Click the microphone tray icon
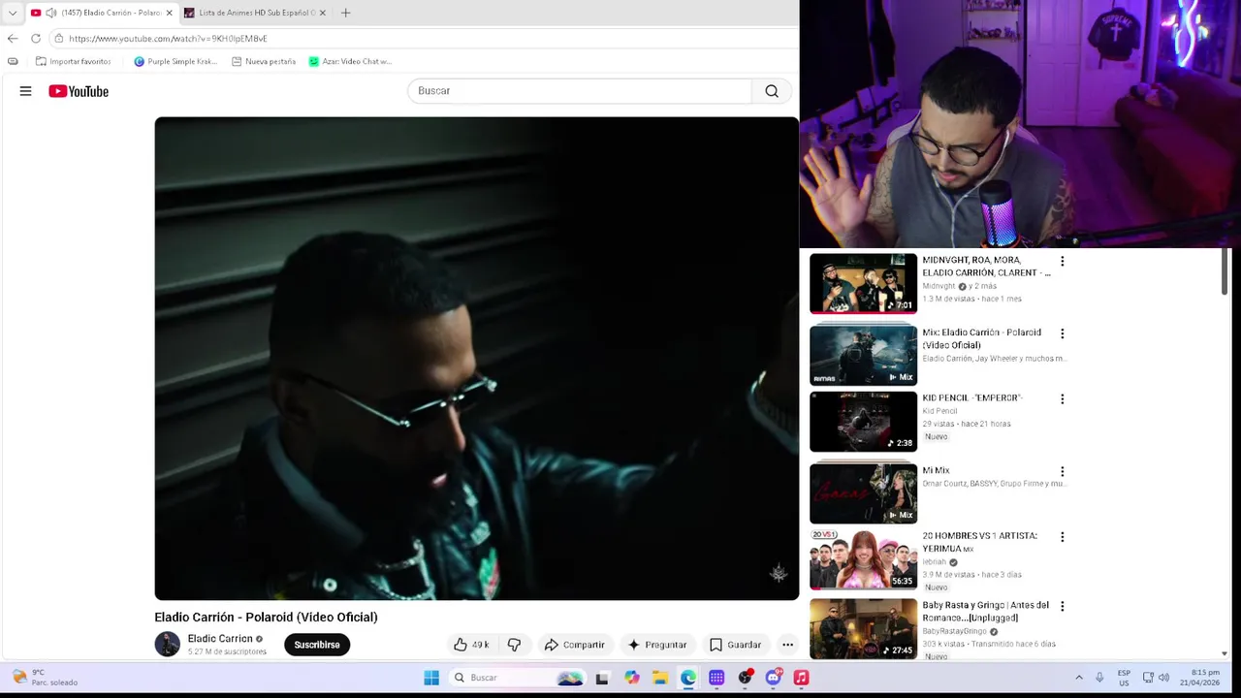This screenshot has width=1241, height=698. click(x=1099, y=678)
